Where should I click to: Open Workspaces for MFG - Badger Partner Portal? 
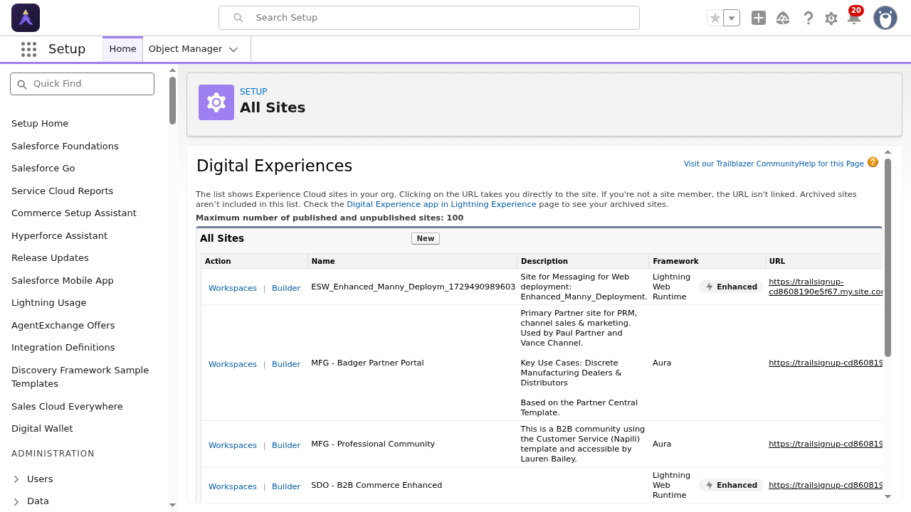[x=232, y=364]
